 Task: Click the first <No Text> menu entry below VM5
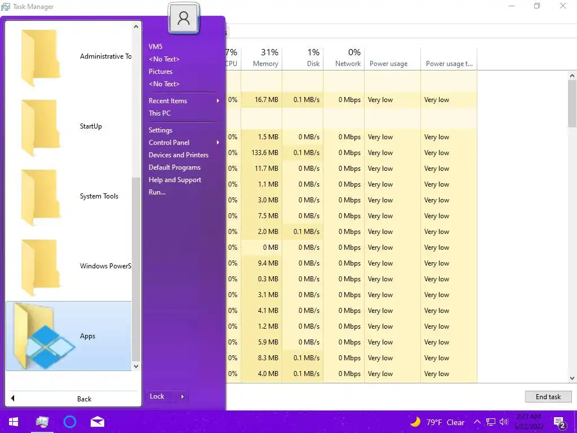pos(164,59)
